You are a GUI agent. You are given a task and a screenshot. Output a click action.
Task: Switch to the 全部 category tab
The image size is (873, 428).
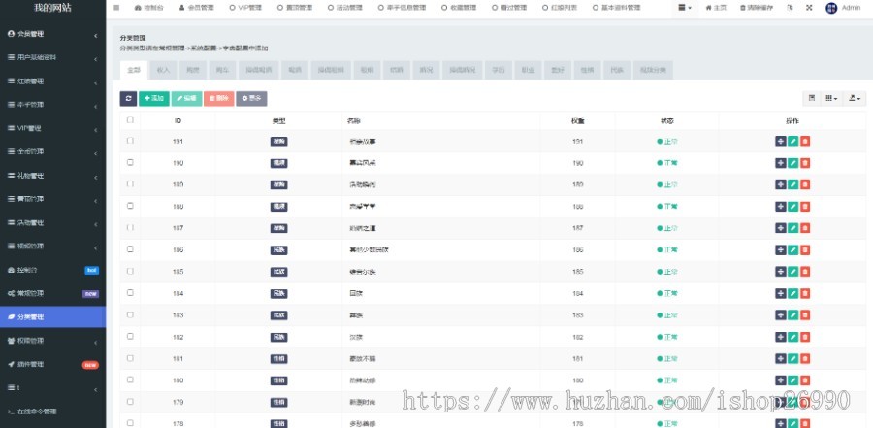click(x=134, y=70)
